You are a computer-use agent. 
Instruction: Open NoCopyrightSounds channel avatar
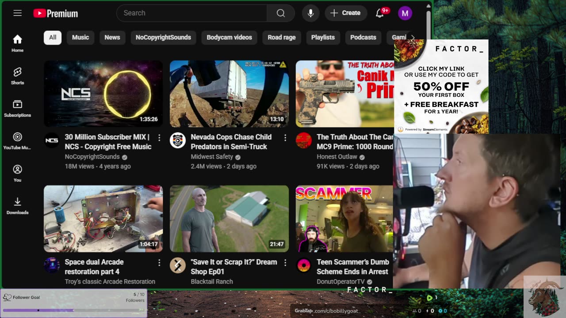click(x=52, y=140)
